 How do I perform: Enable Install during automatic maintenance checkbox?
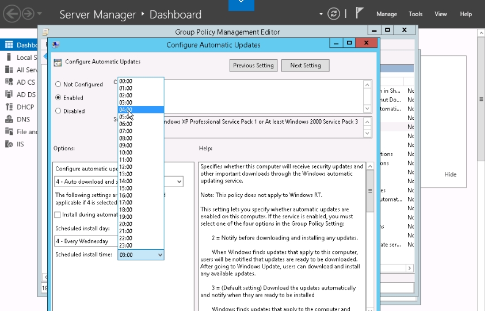click(58, 215)
